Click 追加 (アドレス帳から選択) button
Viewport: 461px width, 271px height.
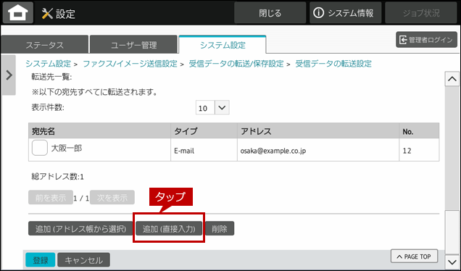pyautogui.click(x=80, y=229)
